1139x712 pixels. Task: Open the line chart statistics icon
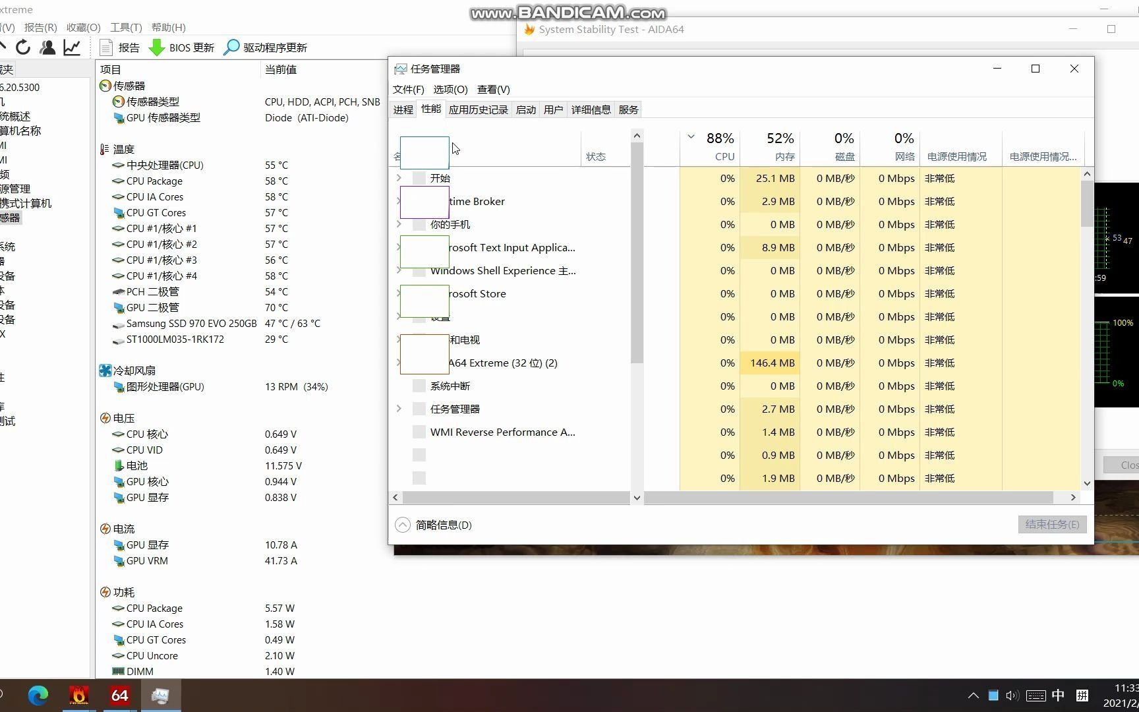coord(71,47)
